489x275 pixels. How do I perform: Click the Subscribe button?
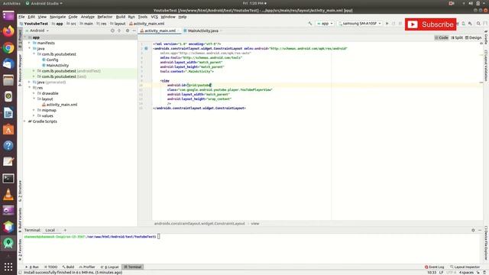click(431, 24)
